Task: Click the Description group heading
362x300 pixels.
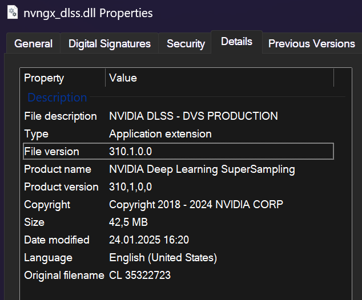Action: pos(57,98)
